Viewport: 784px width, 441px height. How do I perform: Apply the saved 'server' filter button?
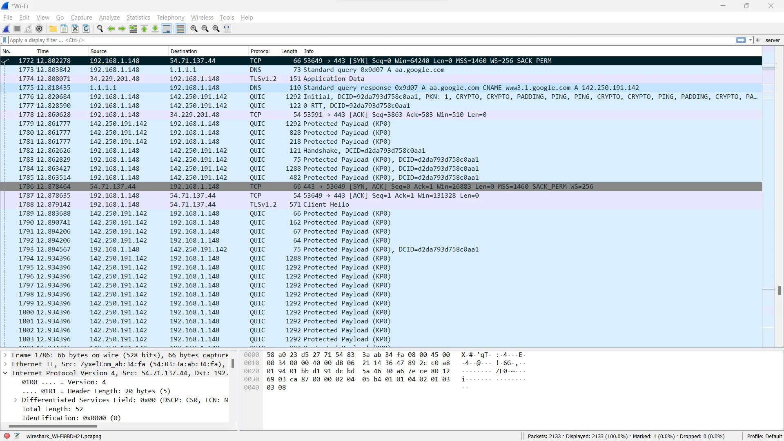pos(772,40)
